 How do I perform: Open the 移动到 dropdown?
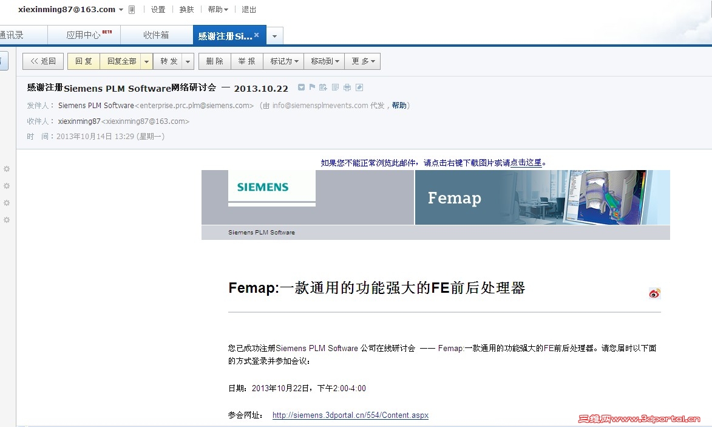pyautogui.click(x=324, y=61)
